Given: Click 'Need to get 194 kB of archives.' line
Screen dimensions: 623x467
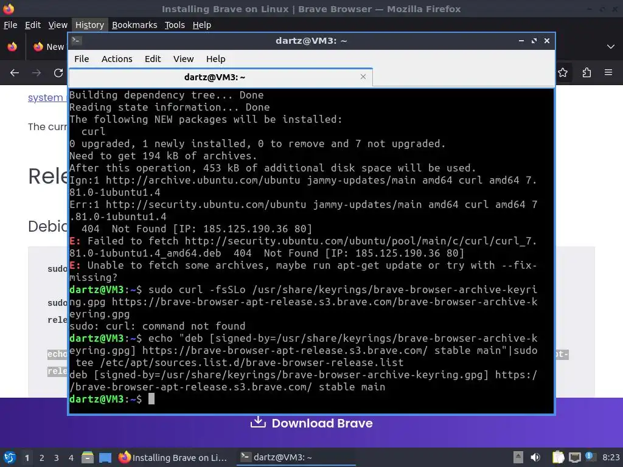Looking at the screenshot, I should 163,156.
